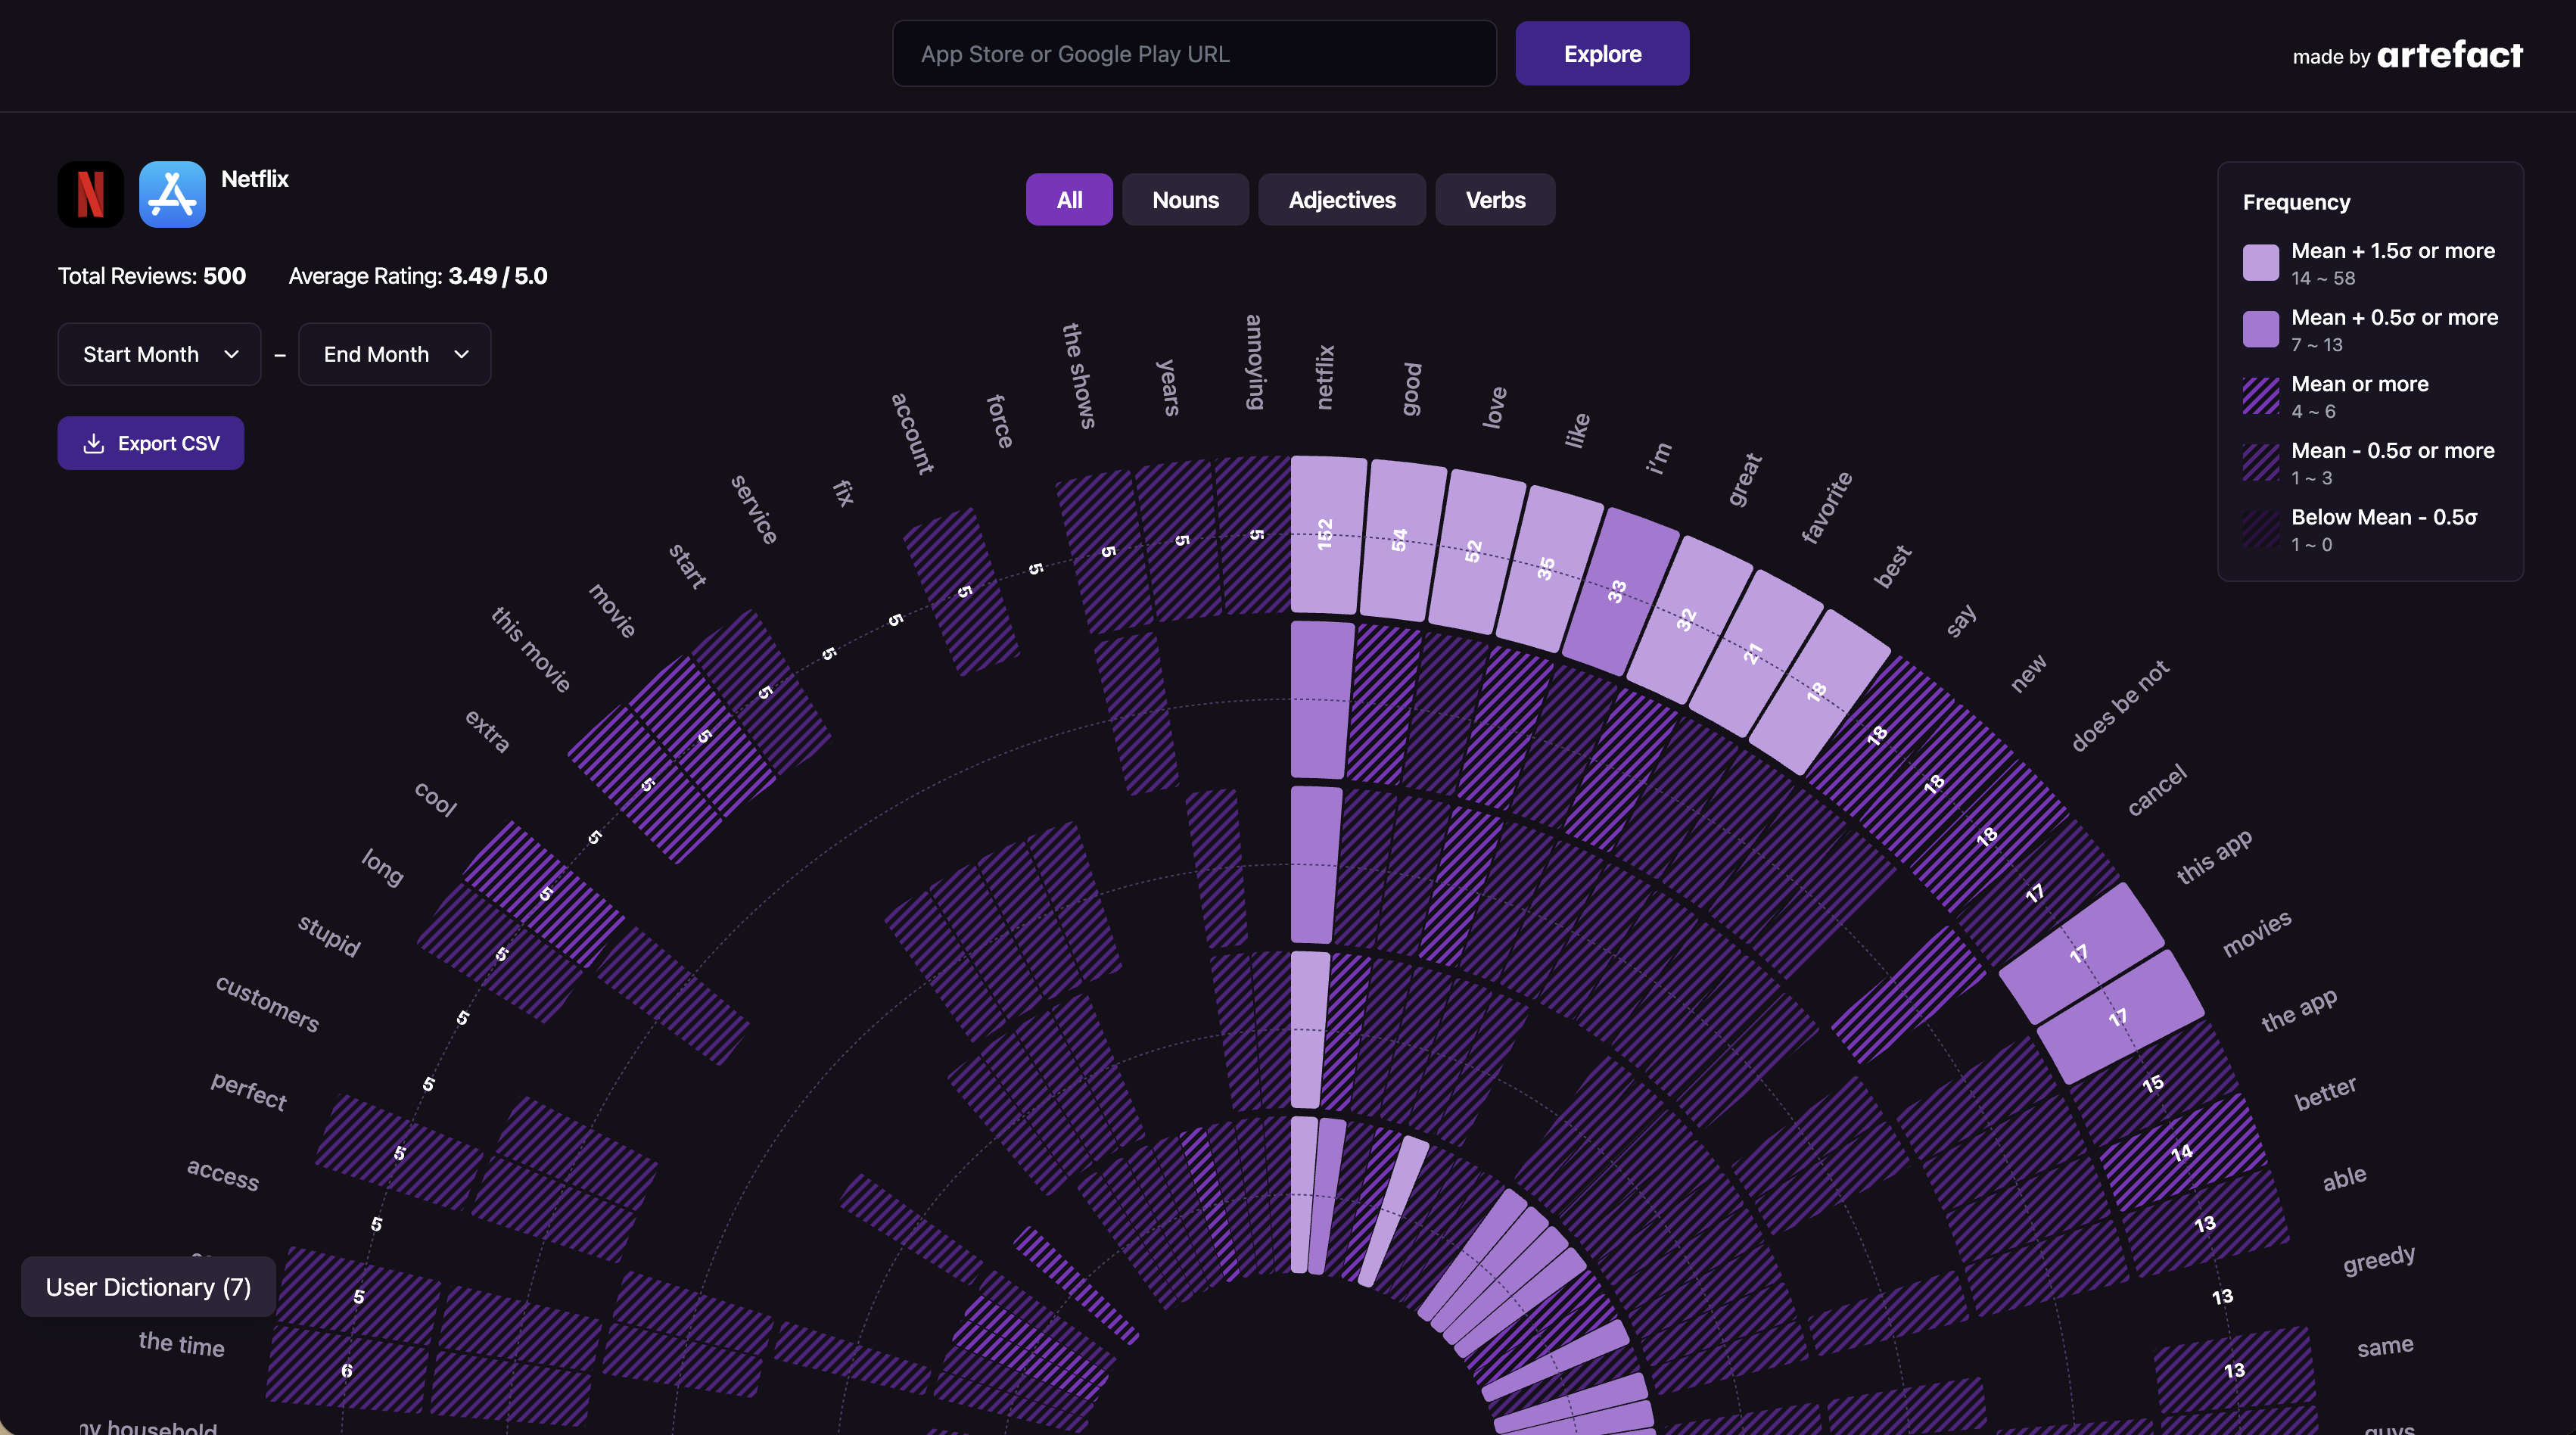The width and height of the screenshot is (2576, 1435).
Task: Click the 'Mean or more' striped legend swatch
Action: [x=2260, y=396]
